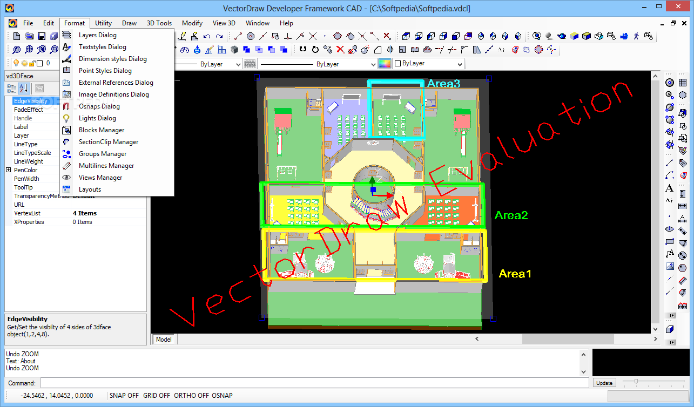
Task: Open the lineweight ByLayer dropdown
Action: tap(316, 64)
